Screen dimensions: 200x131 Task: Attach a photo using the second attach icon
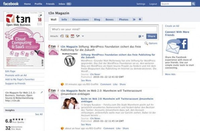point(67,36)
